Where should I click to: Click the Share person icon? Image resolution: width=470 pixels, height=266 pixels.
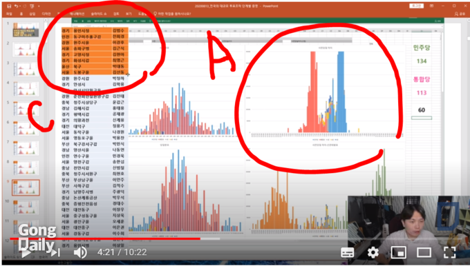(456, 14)
